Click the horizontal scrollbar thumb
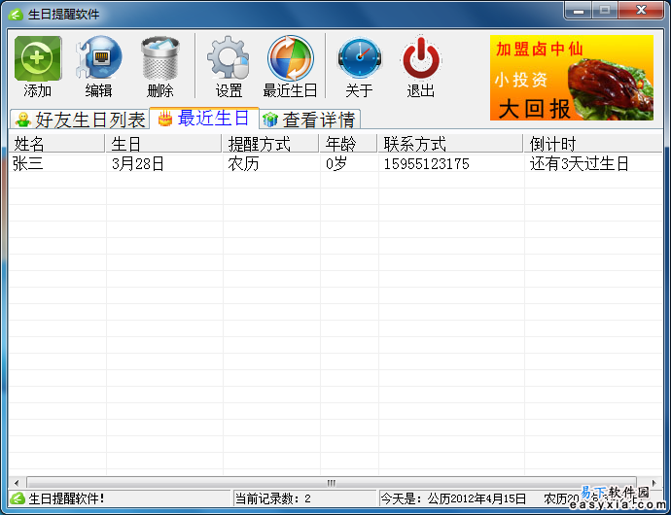 point(332,483)
